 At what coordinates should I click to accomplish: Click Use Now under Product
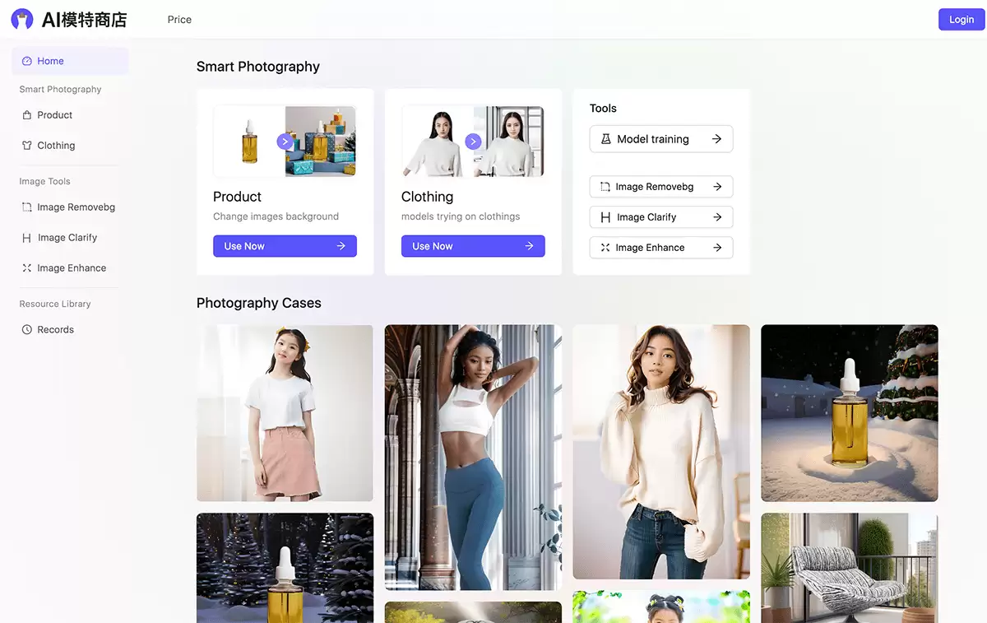pos(285,246)
